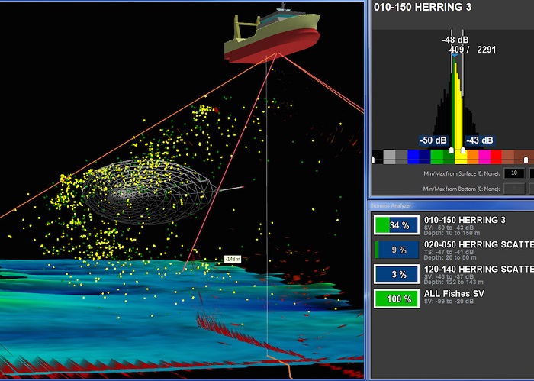Grab the -43 dB upper threshold handle

[464, 150]
